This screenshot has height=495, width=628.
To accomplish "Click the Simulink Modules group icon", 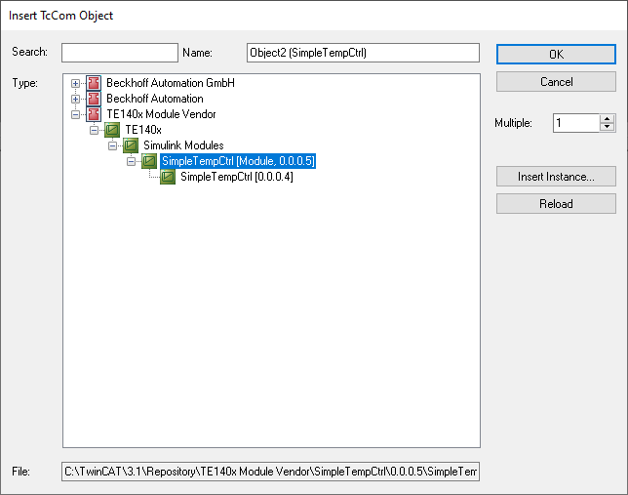I will (131, 145).
